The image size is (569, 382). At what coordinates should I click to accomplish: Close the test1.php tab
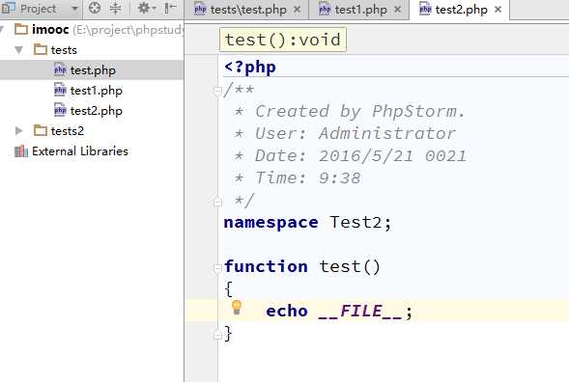click(x=398, y=10)
